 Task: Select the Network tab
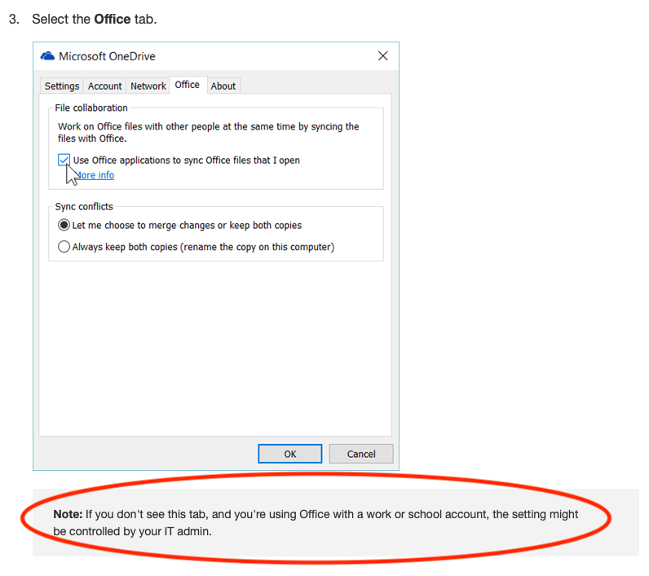click(148, 86)
